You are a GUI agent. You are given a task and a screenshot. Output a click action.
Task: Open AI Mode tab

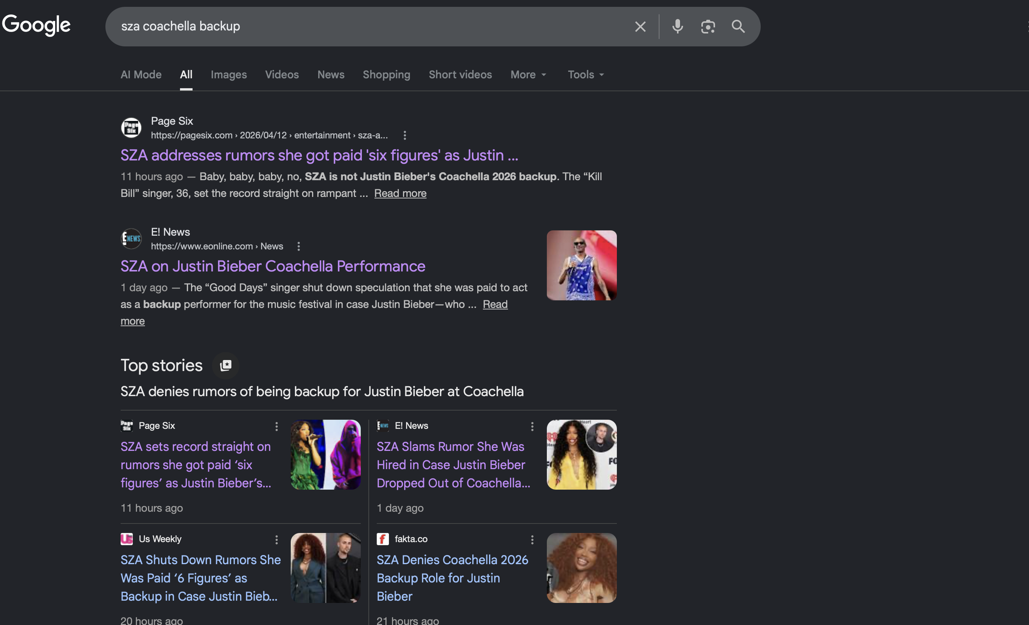(x=141, y=75)
